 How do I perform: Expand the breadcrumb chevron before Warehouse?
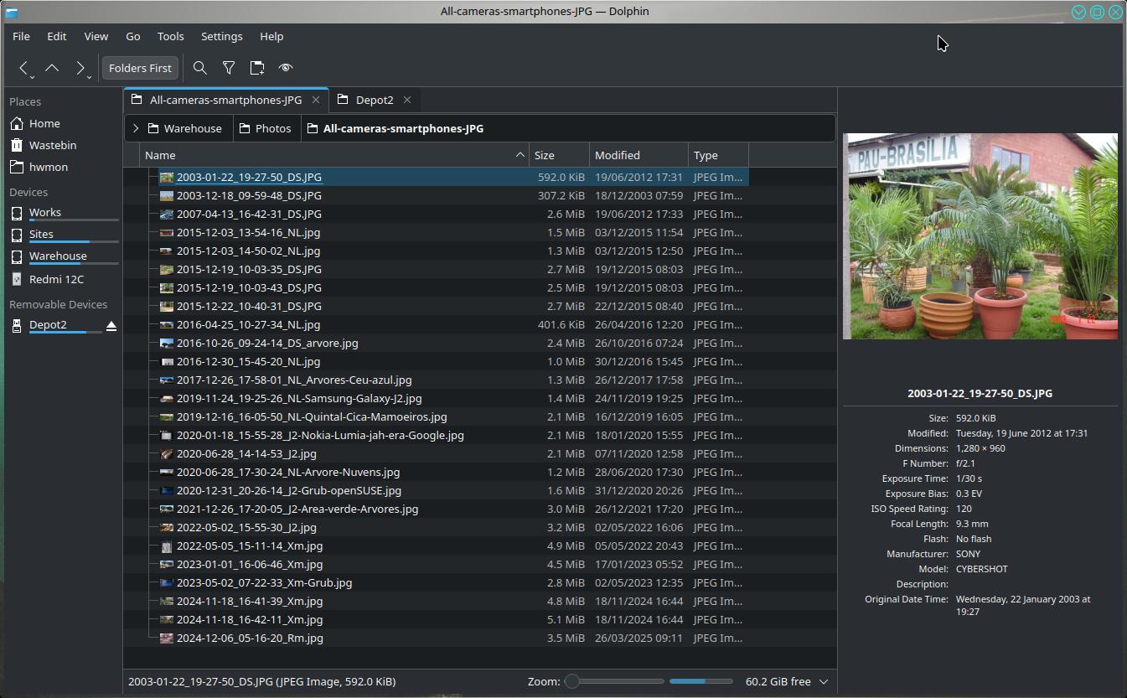[136, 128]
